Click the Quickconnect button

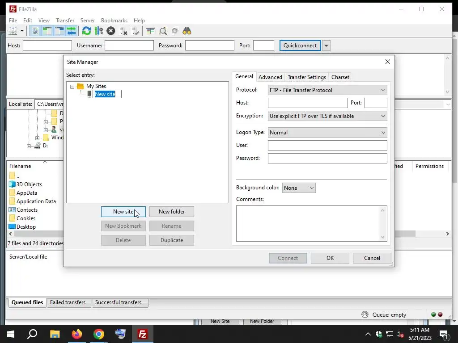coord(300,46)
